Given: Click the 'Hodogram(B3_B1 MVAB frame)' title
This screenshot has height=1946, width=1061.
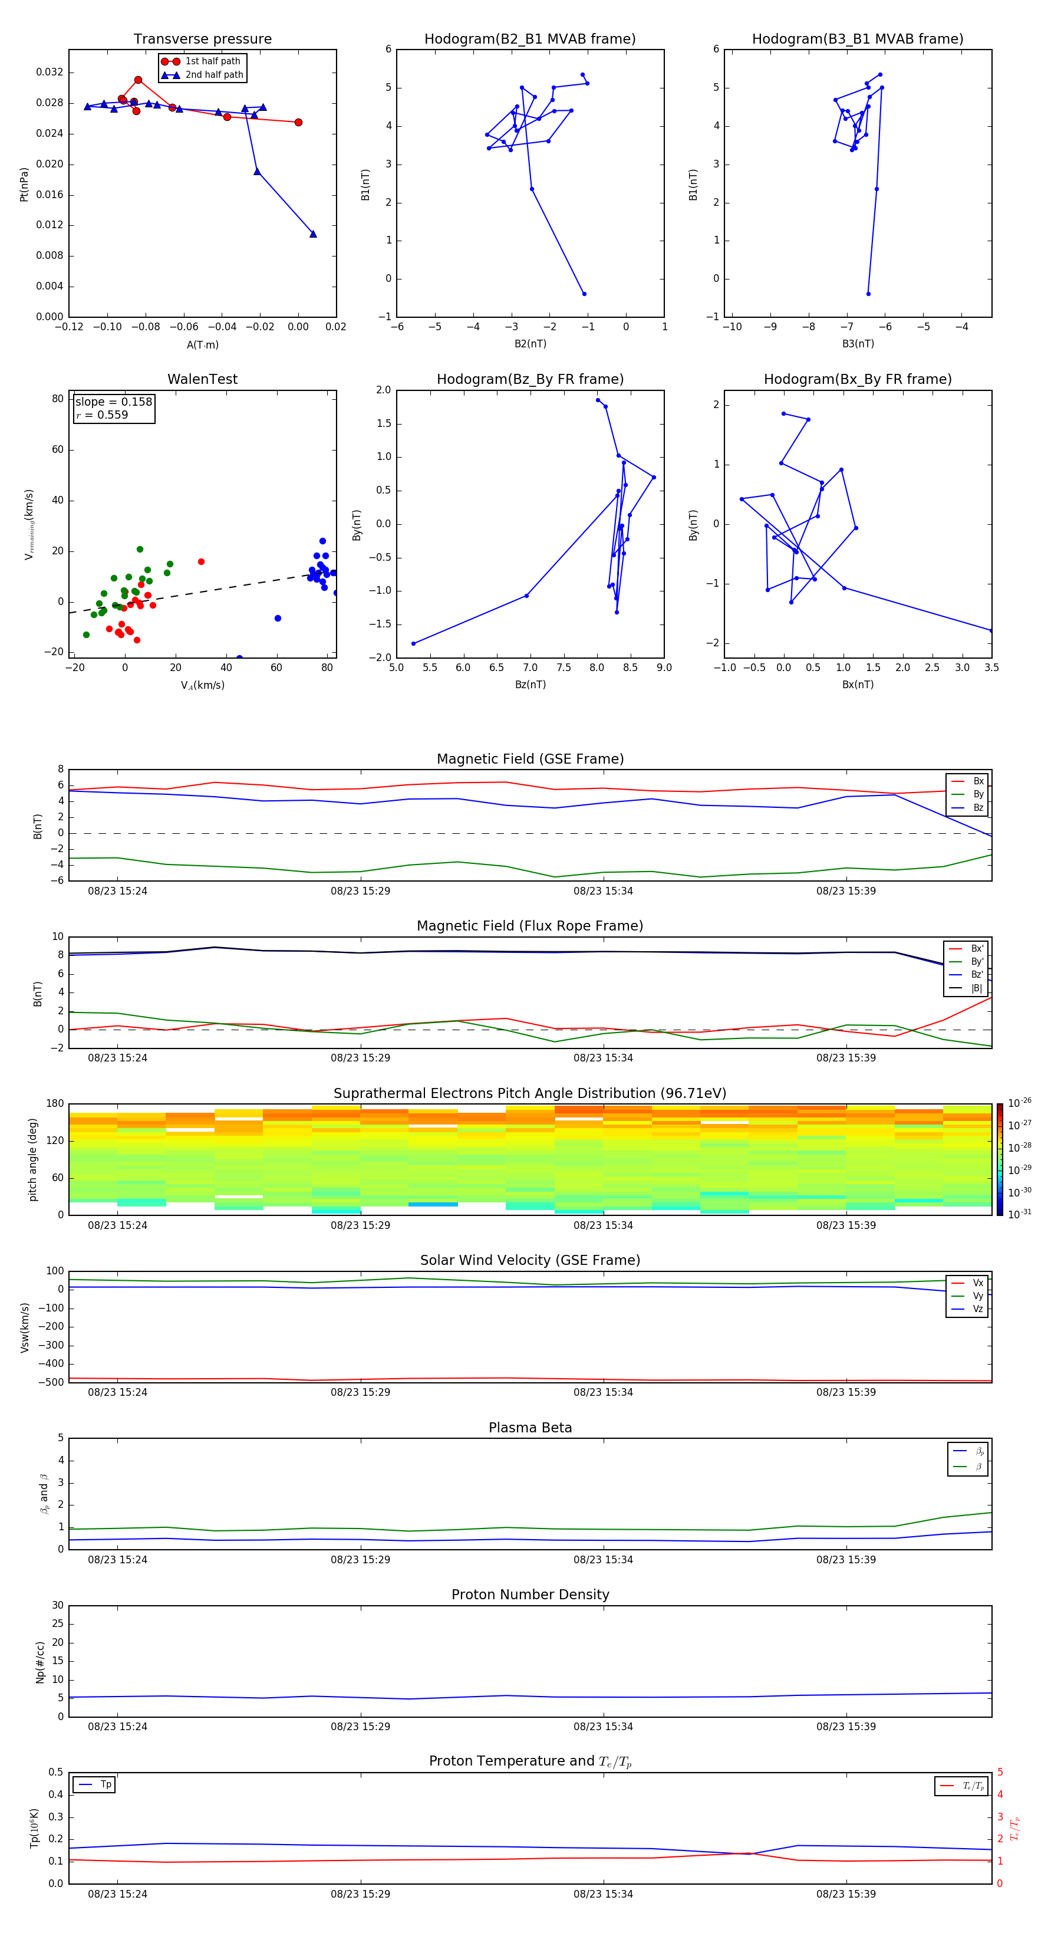Looking at the screenshot, I should (858, 38).
